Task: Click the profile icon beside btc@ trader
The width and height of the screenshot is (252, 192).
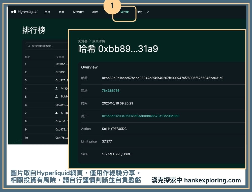Action: tap(56, 88)
